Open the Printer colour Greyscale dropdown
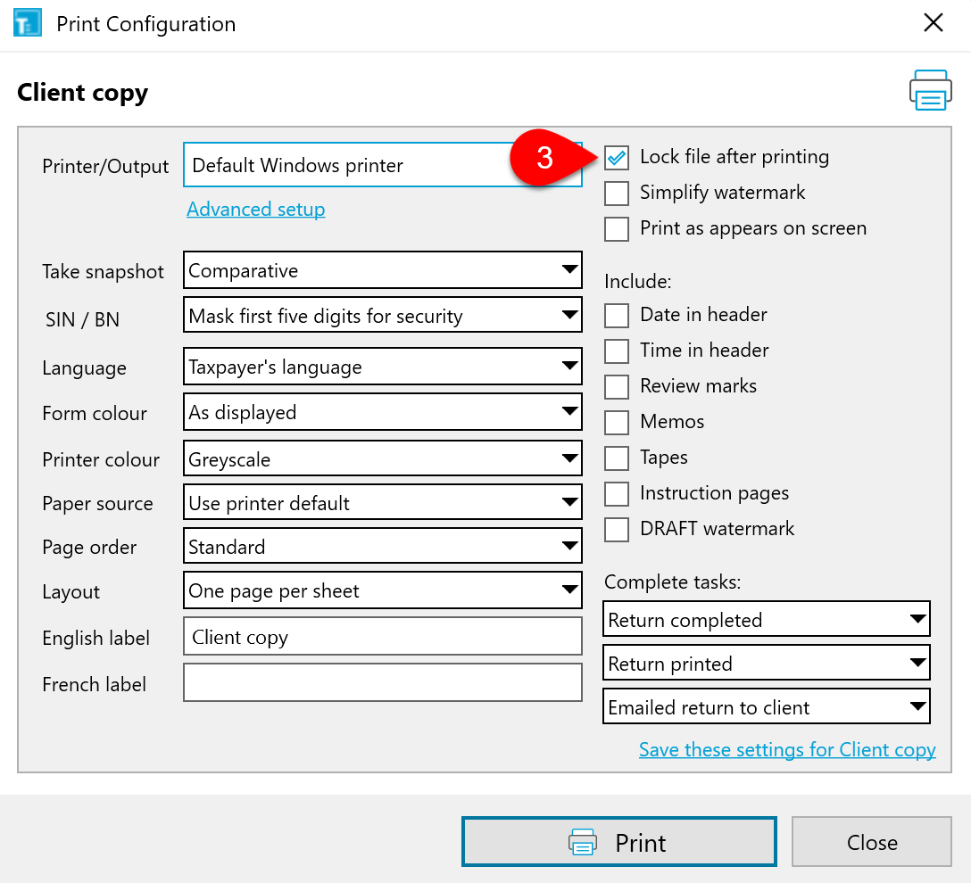Viewport: 971px width, 883px height. [382, 459]
